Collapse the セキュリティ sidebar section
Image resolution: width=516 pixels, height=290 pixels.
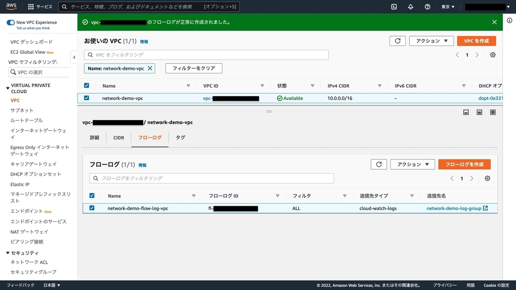coord(8,253)
